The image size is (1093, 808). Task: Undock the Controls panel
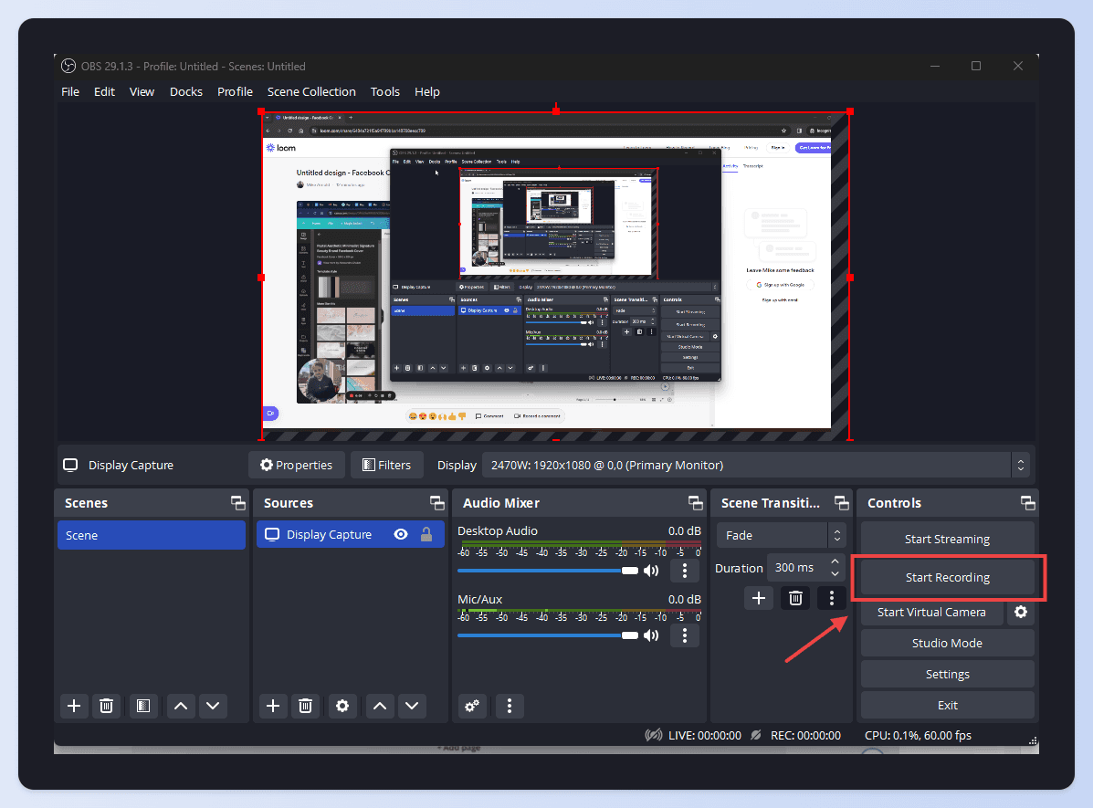[1027, 503]
